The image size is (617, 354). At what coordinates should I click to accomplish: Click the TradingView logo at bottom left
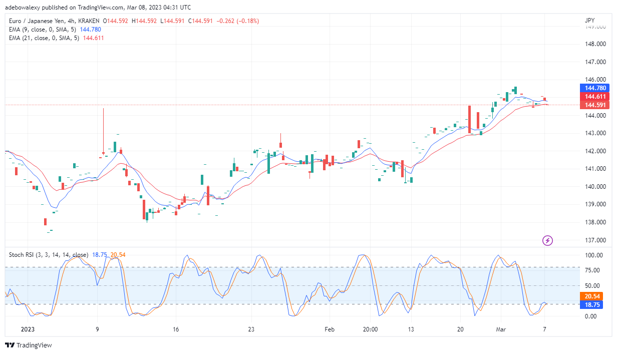[x=28, y=345]
